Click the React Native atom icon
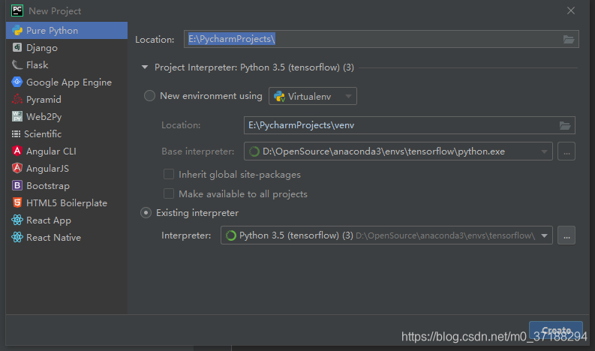 click(x=17, y=237)
